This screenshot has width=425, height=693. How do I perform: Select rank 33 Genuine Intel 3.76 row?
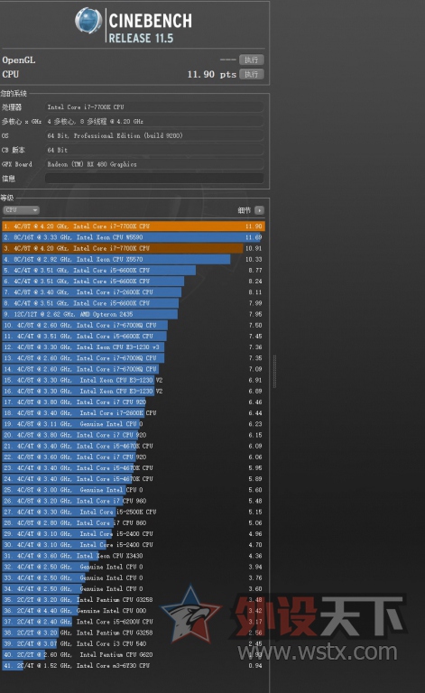click(134, 578)
